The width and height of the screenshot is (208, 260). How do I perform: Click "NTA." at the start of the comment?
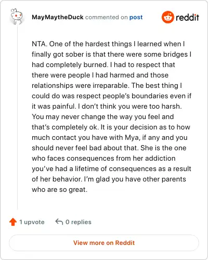[x=40, y=44]
